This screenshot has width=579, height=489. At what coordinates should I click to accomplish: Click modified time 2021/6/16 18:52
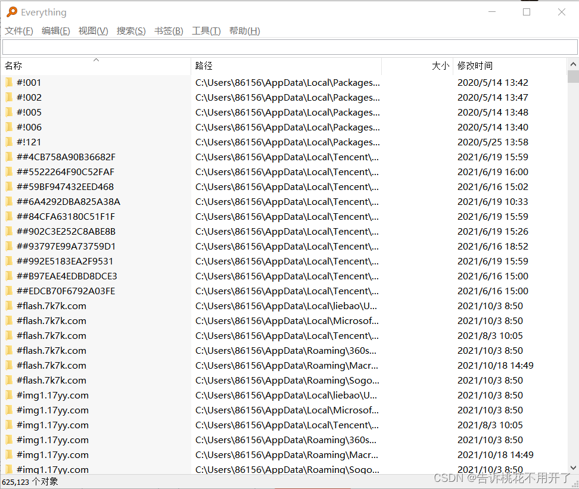pyautogui.click(x=493, y=247)
